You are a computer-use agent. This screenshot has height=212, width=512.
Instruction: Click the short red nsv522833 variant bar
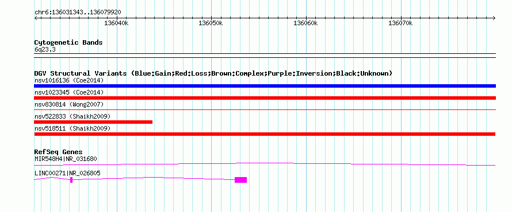point(93,122)
